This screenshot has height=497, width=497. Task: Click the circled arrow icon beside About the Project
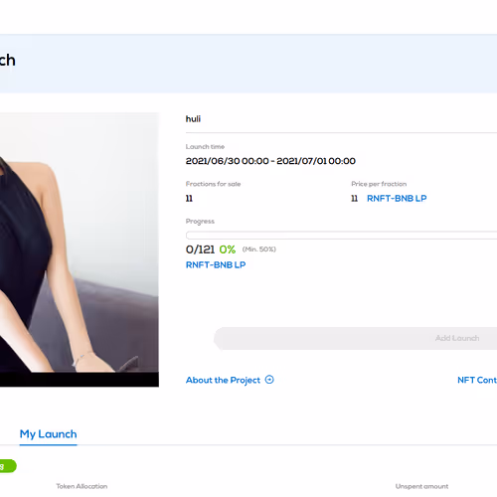[269, 380]
